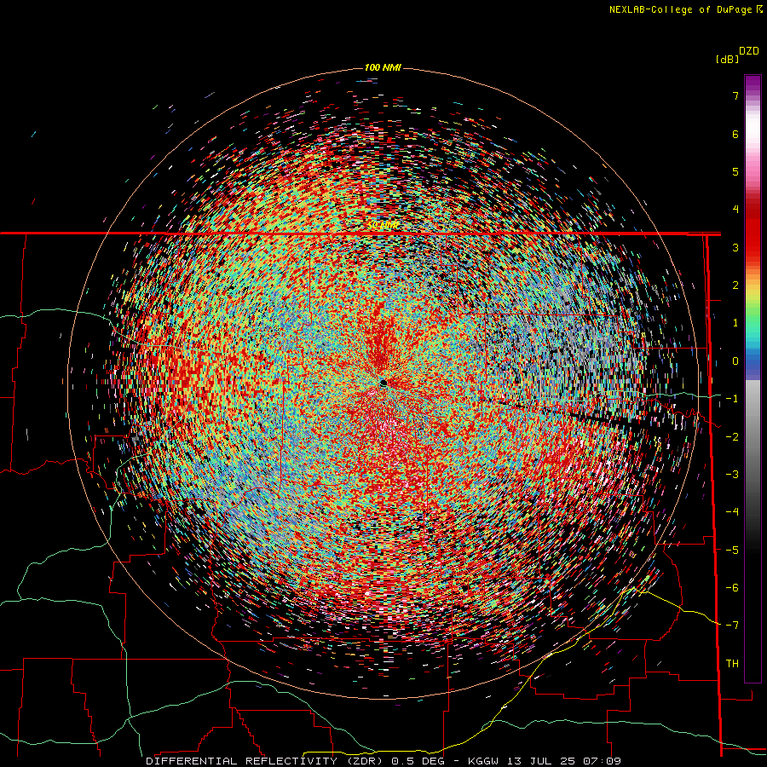Click the 100 NMI range ring label
767x767 pixels.
[383, 67]
